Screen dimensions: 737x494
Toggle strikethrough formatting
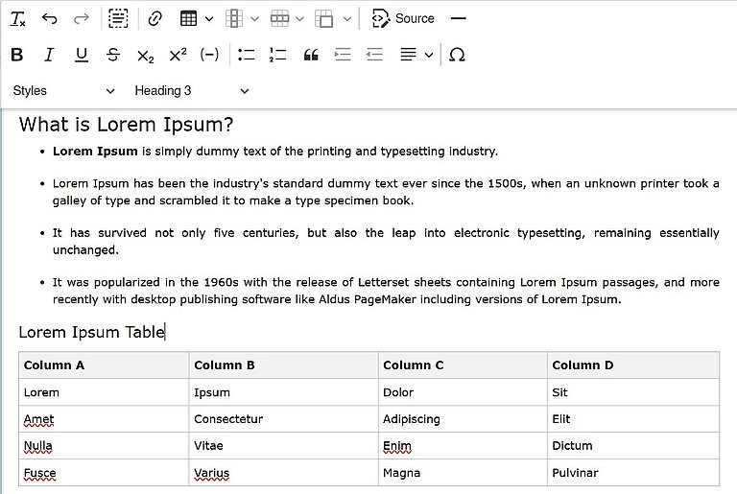[113, 55]
